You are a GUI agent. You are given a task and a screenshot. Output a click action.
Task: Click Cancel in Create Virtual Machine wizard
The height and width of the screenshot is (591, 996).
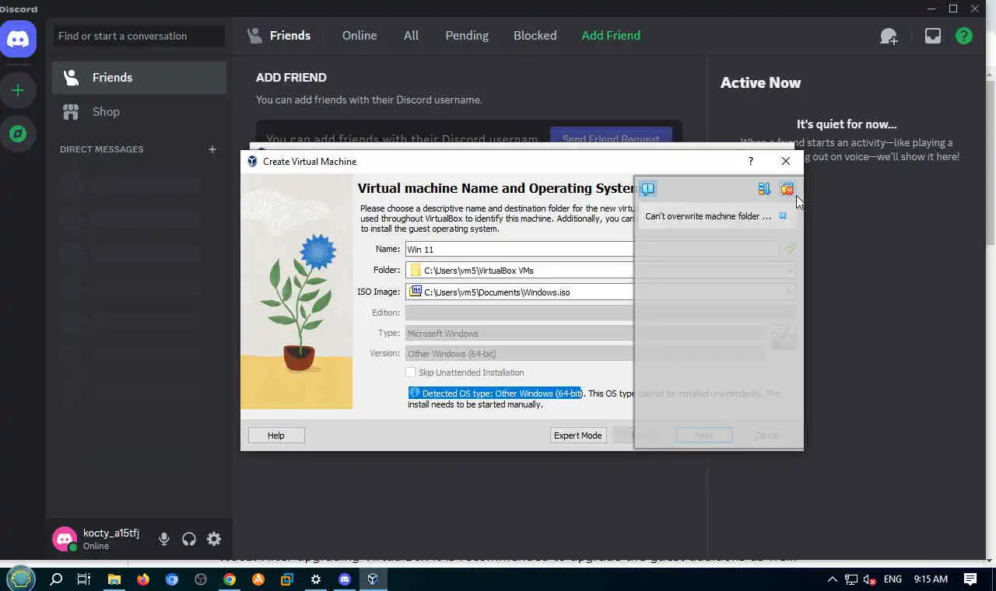tap(766, 435)
